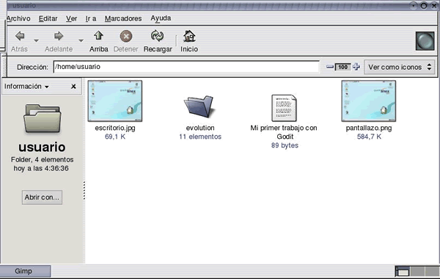This screenshot has height=279, width=440.
Task: Open the Ver como iconos view selector
Action: 400,67
